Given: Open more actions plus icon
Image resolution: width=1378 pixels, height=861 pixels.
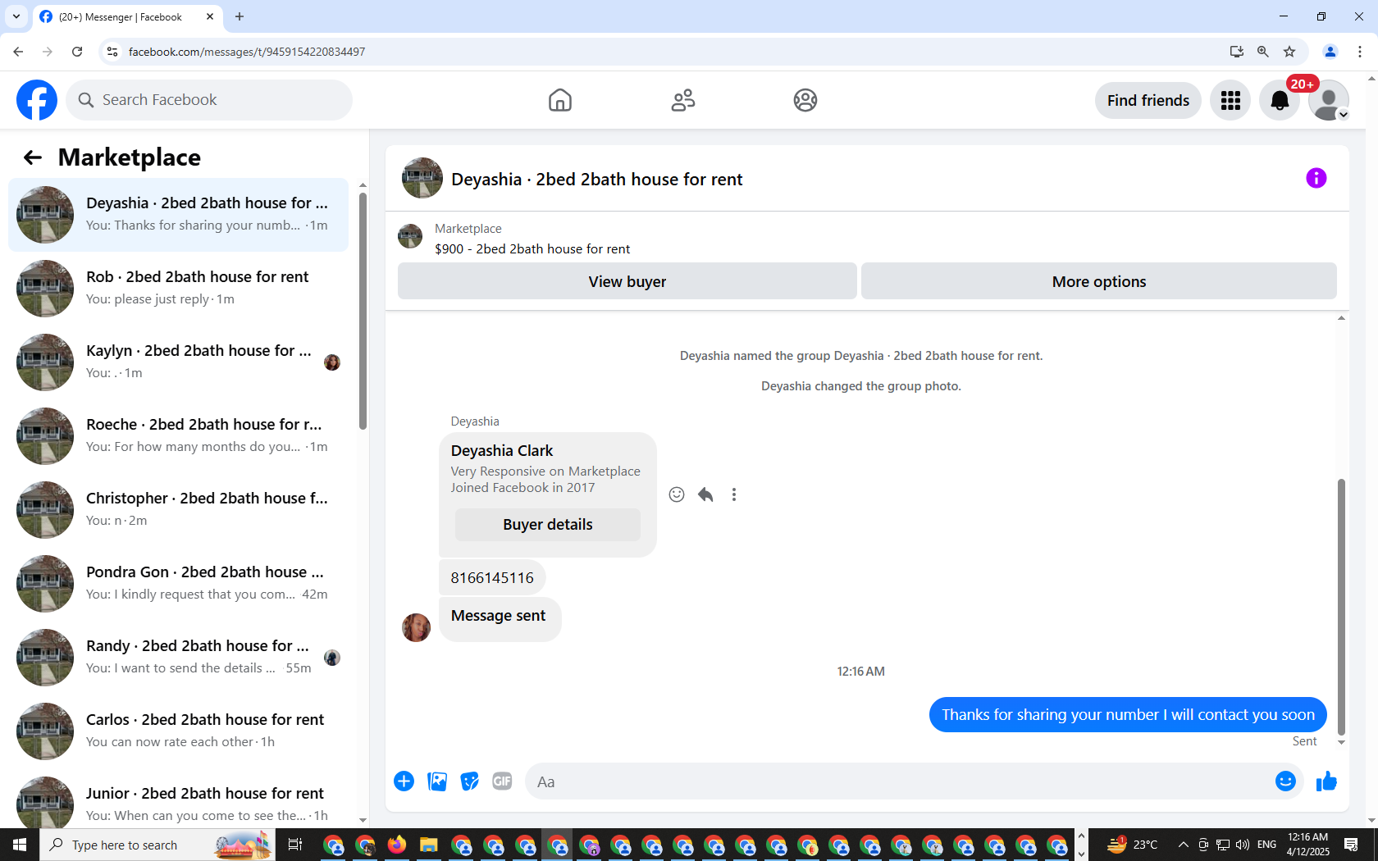Looking at the screenshot, I should (x=404, y=781).
